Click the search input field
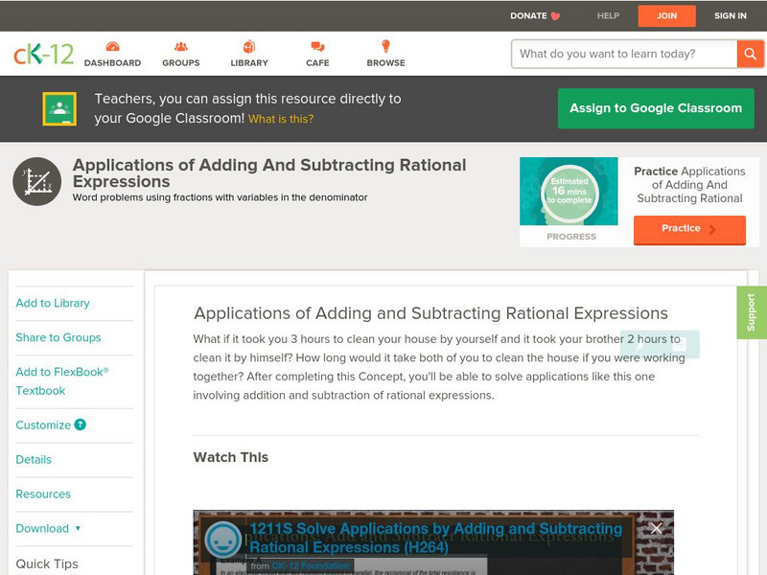Image resolution: width=767 pixels, height=575 pixels. (x=623, y=54)
